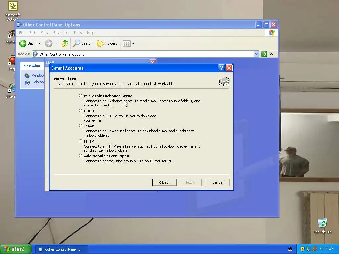Open the Start menu

click(16, 249)
